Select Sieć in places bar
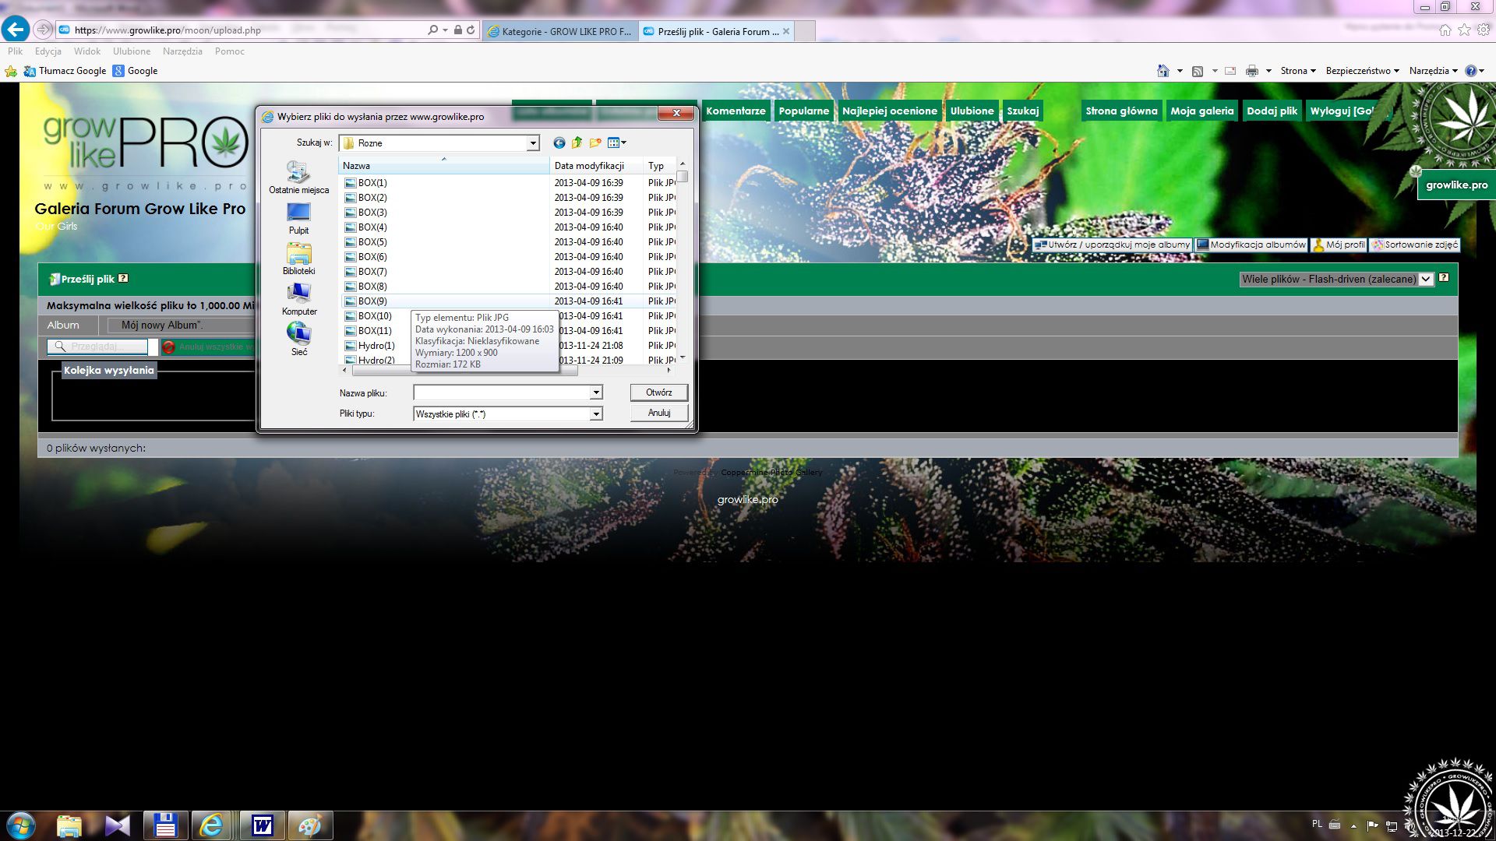1496x841 pixels. click(299, 340)
